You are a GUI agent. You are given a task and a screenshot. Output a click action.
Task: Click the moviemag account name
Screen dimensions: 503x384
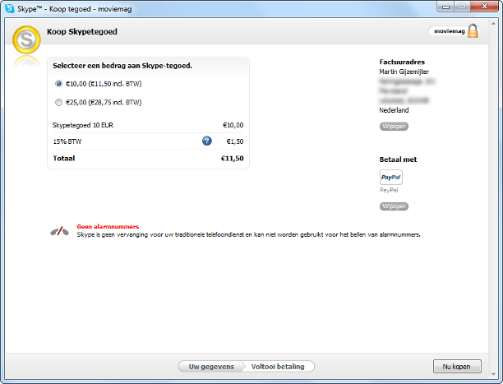pyautogui.click(x=450, y=31)
